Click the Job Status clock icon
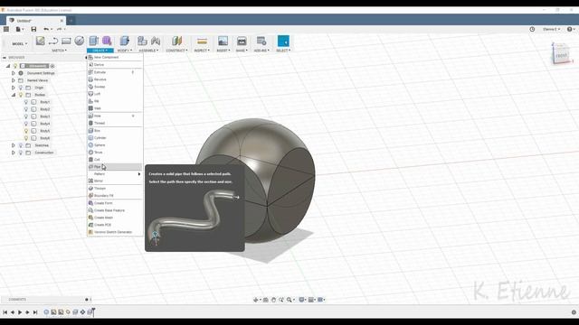 [532, 29]
